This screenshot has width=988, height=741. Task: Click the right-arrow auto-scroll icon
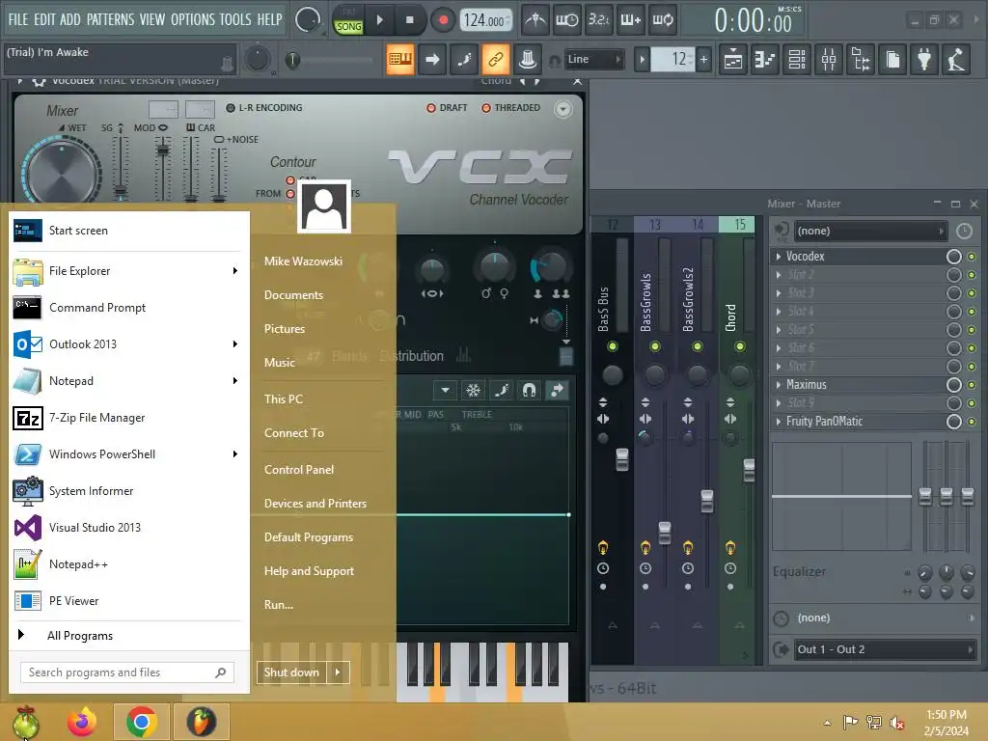pos(432,59)
